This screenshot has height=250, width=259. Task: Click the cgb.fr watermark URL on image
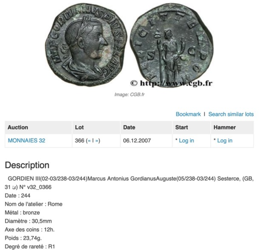(171, 83)
